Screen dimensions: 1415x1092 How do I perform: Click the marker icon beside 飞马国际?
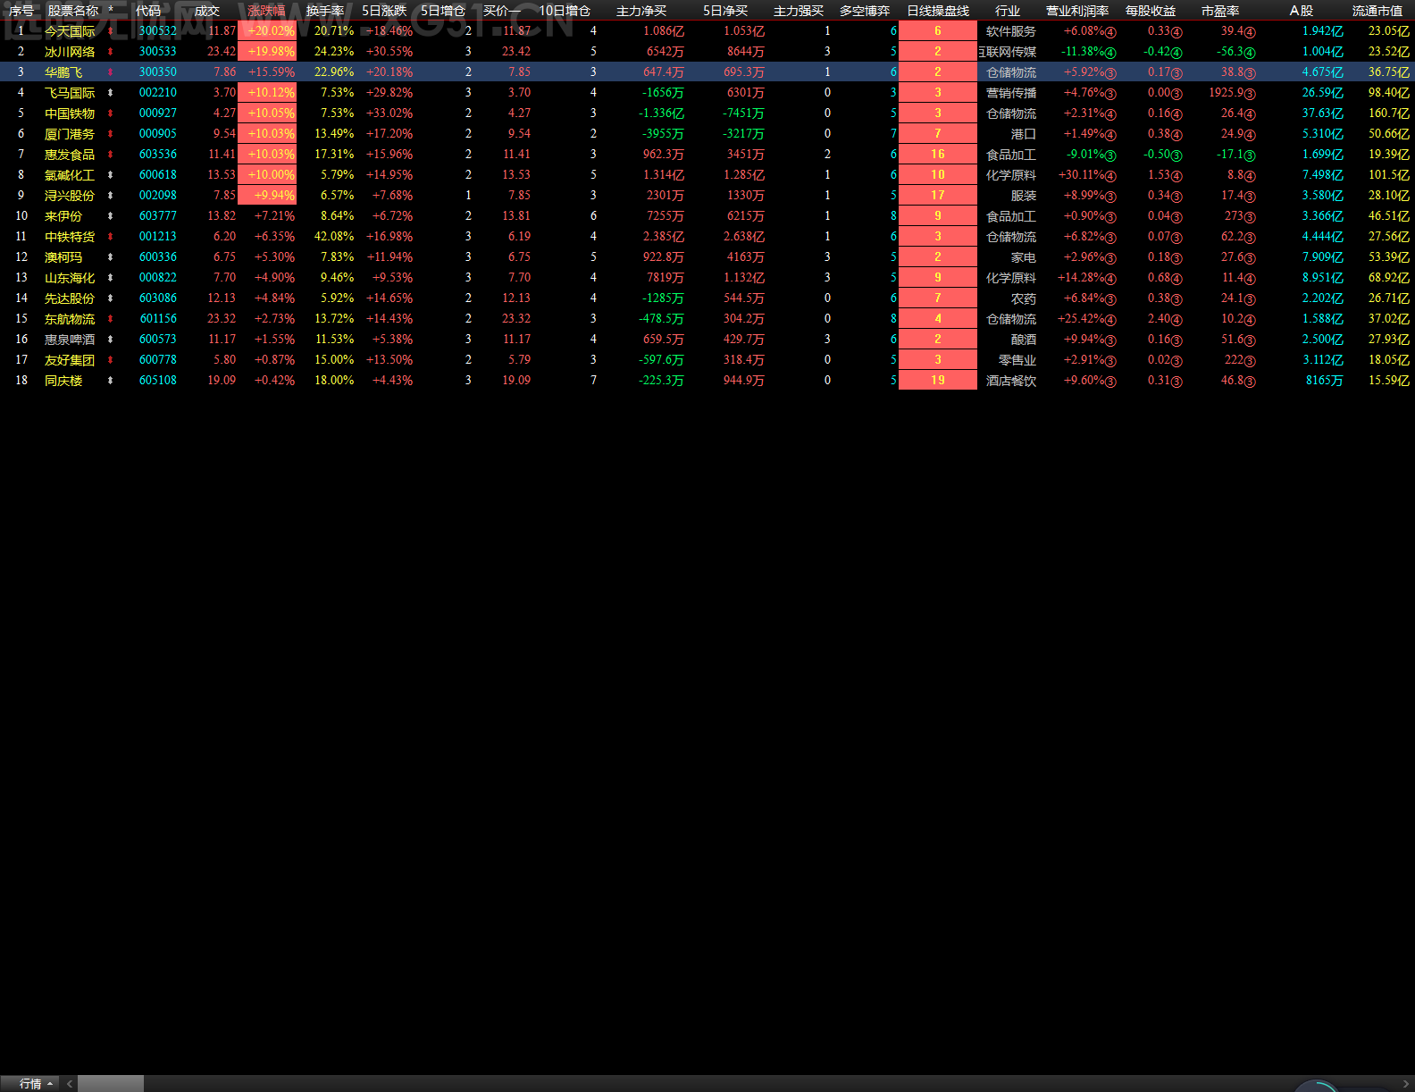coord(110,93)
